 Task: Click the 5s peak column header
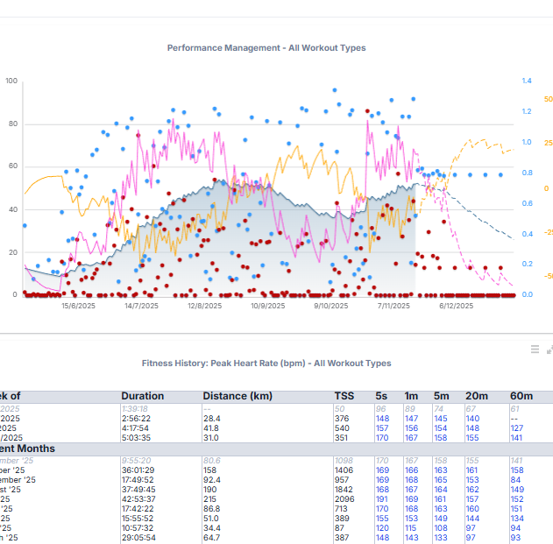pos(381,396)
